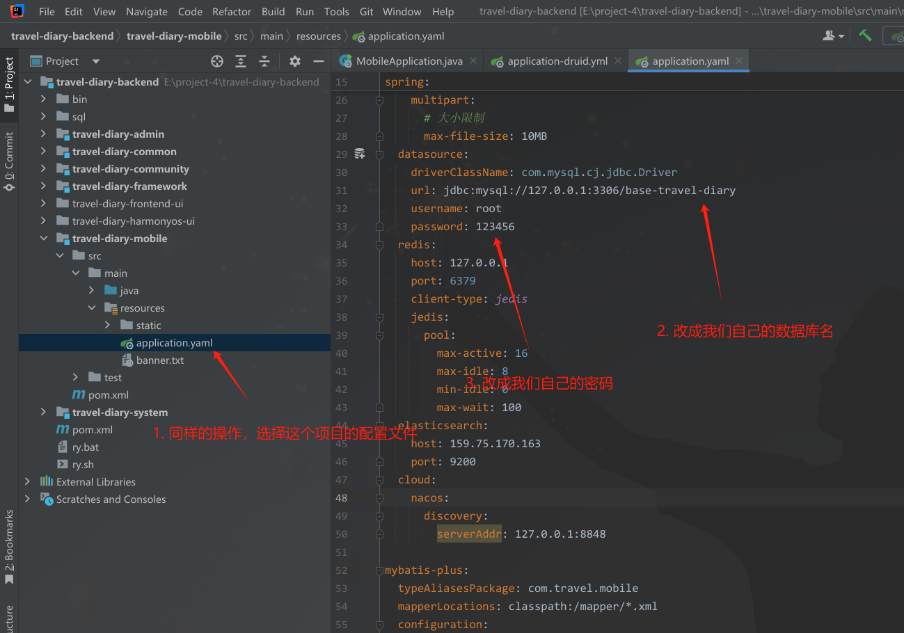Hide the Project panel with minus icon

click(x=319, y=61)
